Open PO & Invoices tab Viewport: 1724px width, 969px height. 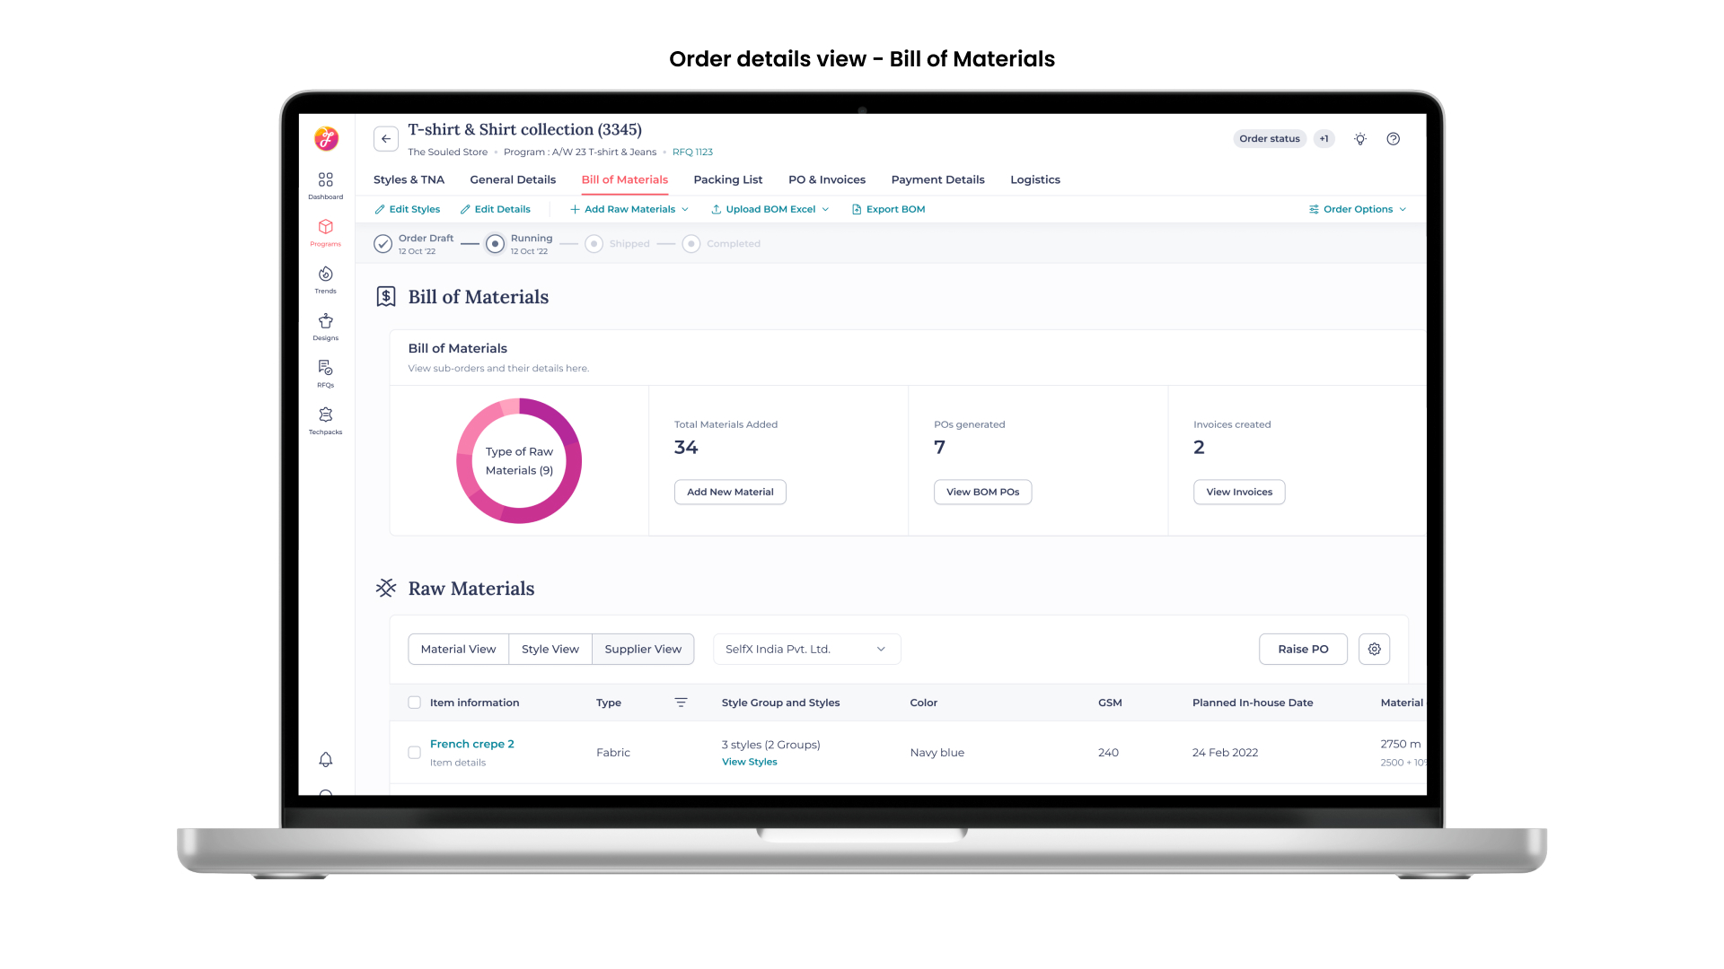(826, 179)
